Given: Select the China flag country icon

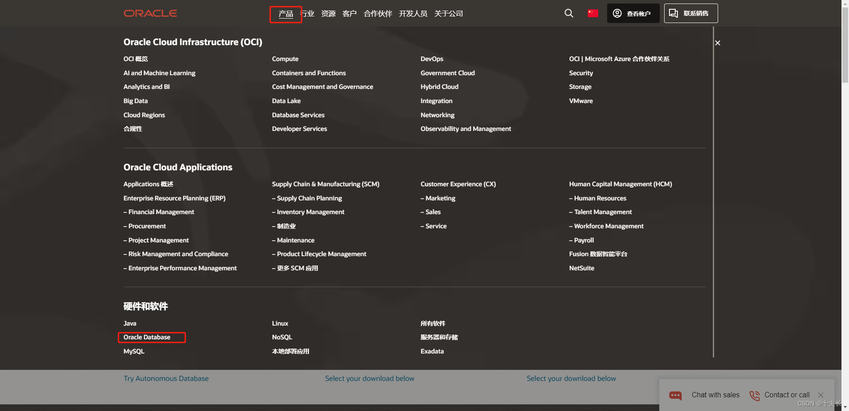Looking at the screenshot, I should [x=593, y=13].
